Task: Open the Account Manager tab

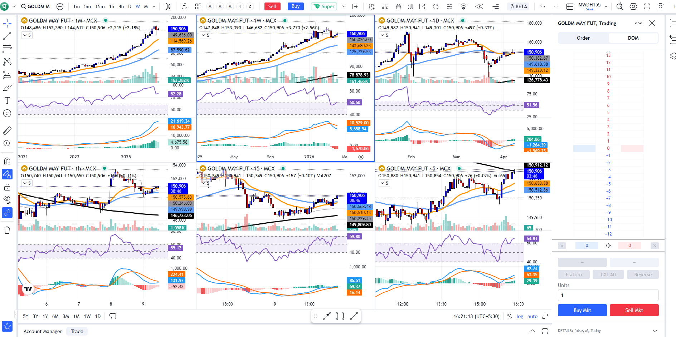Action: [43, 331]
